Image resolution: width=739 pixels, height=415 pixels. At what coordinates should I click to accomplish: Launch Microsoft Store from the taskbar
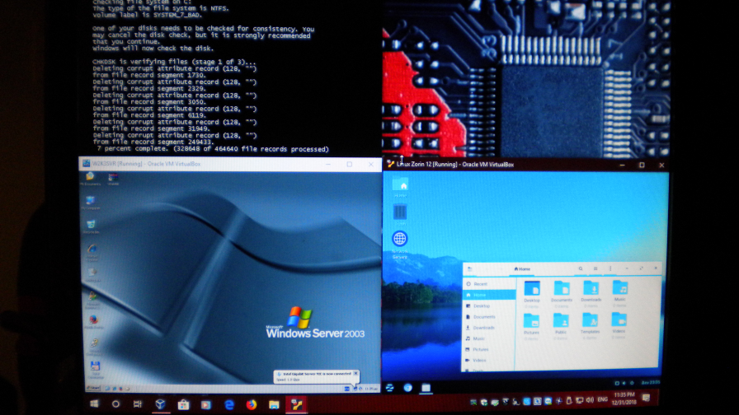[x=183, y=404]
